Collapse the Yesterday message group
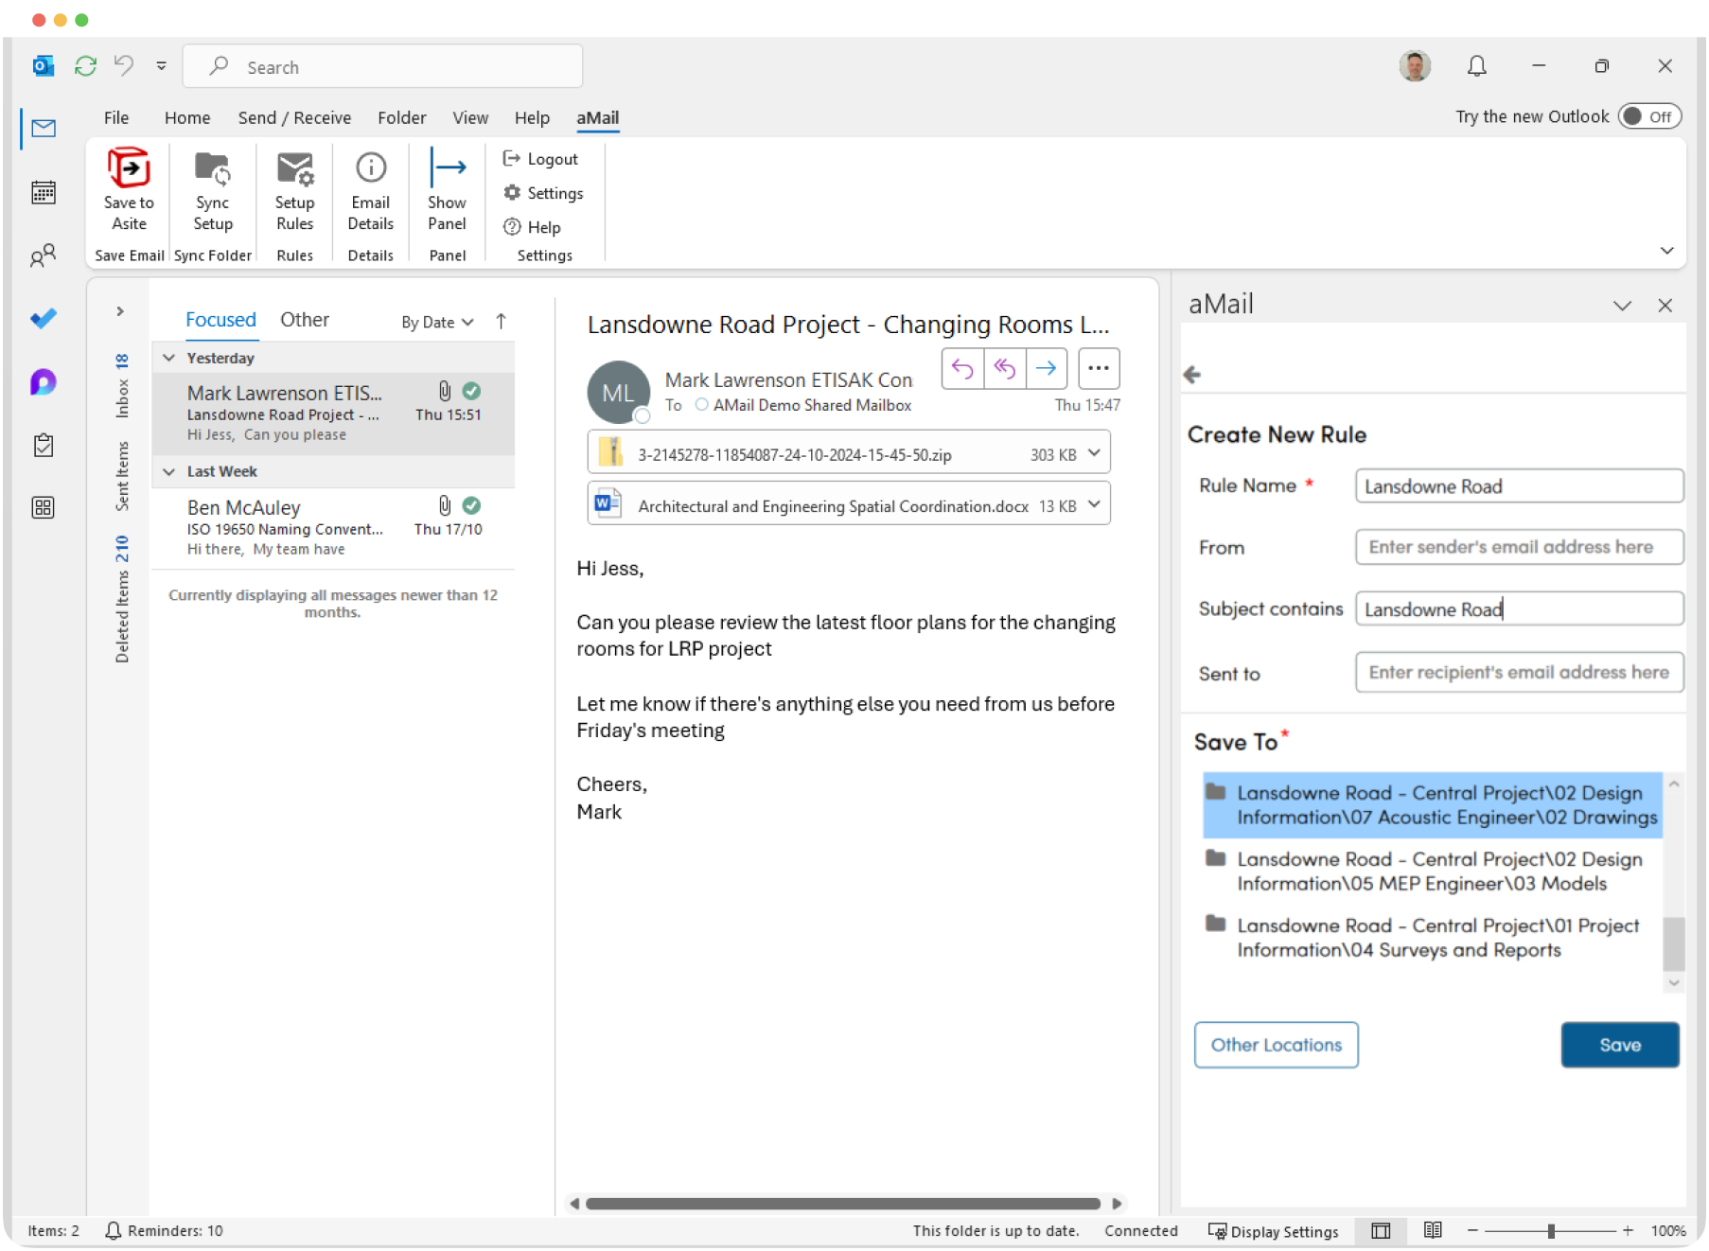 tap(169, 358)
